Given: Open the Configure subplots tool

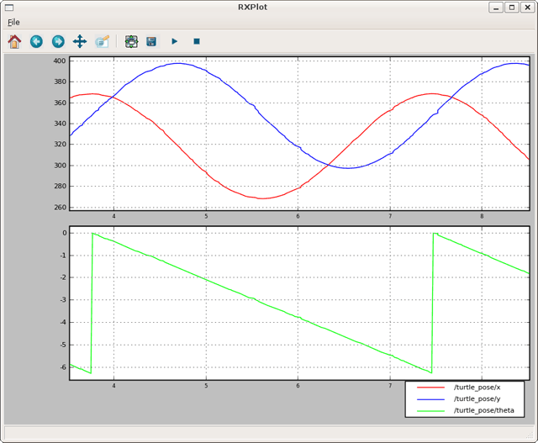Looking at the screenshot, I should [131, 41].
